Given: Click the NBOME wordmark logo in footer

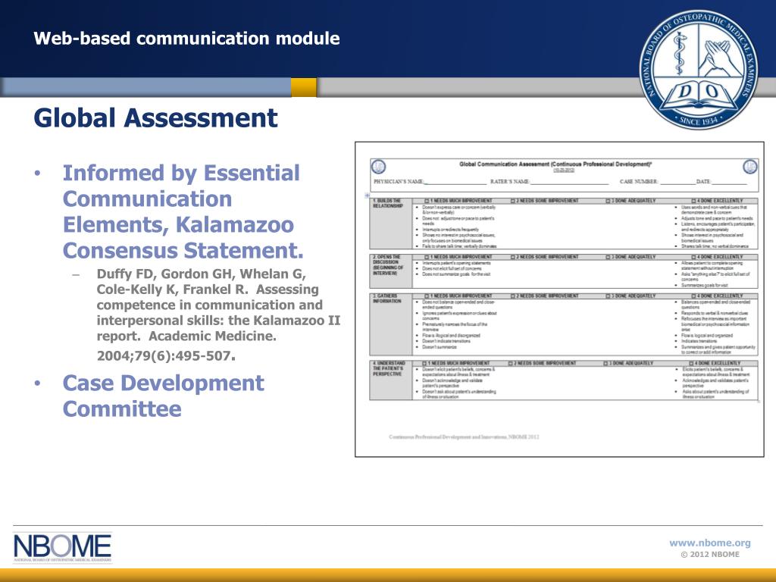Looking at the screenshot, I should (62, 548).
